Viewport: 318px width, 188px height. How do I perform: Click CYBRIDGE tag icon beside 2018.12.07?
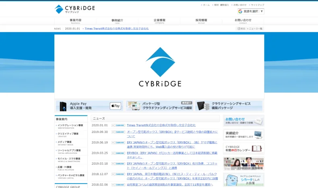click(118, 174)
